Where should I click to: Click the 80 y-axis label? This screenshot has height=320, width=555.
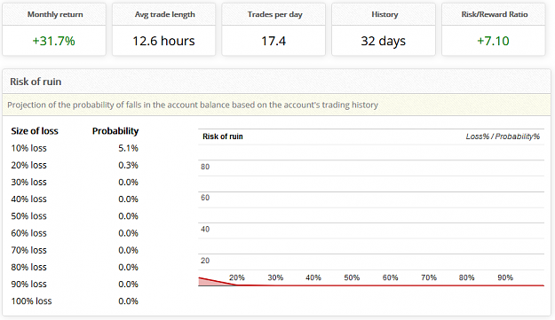[205, 167]
